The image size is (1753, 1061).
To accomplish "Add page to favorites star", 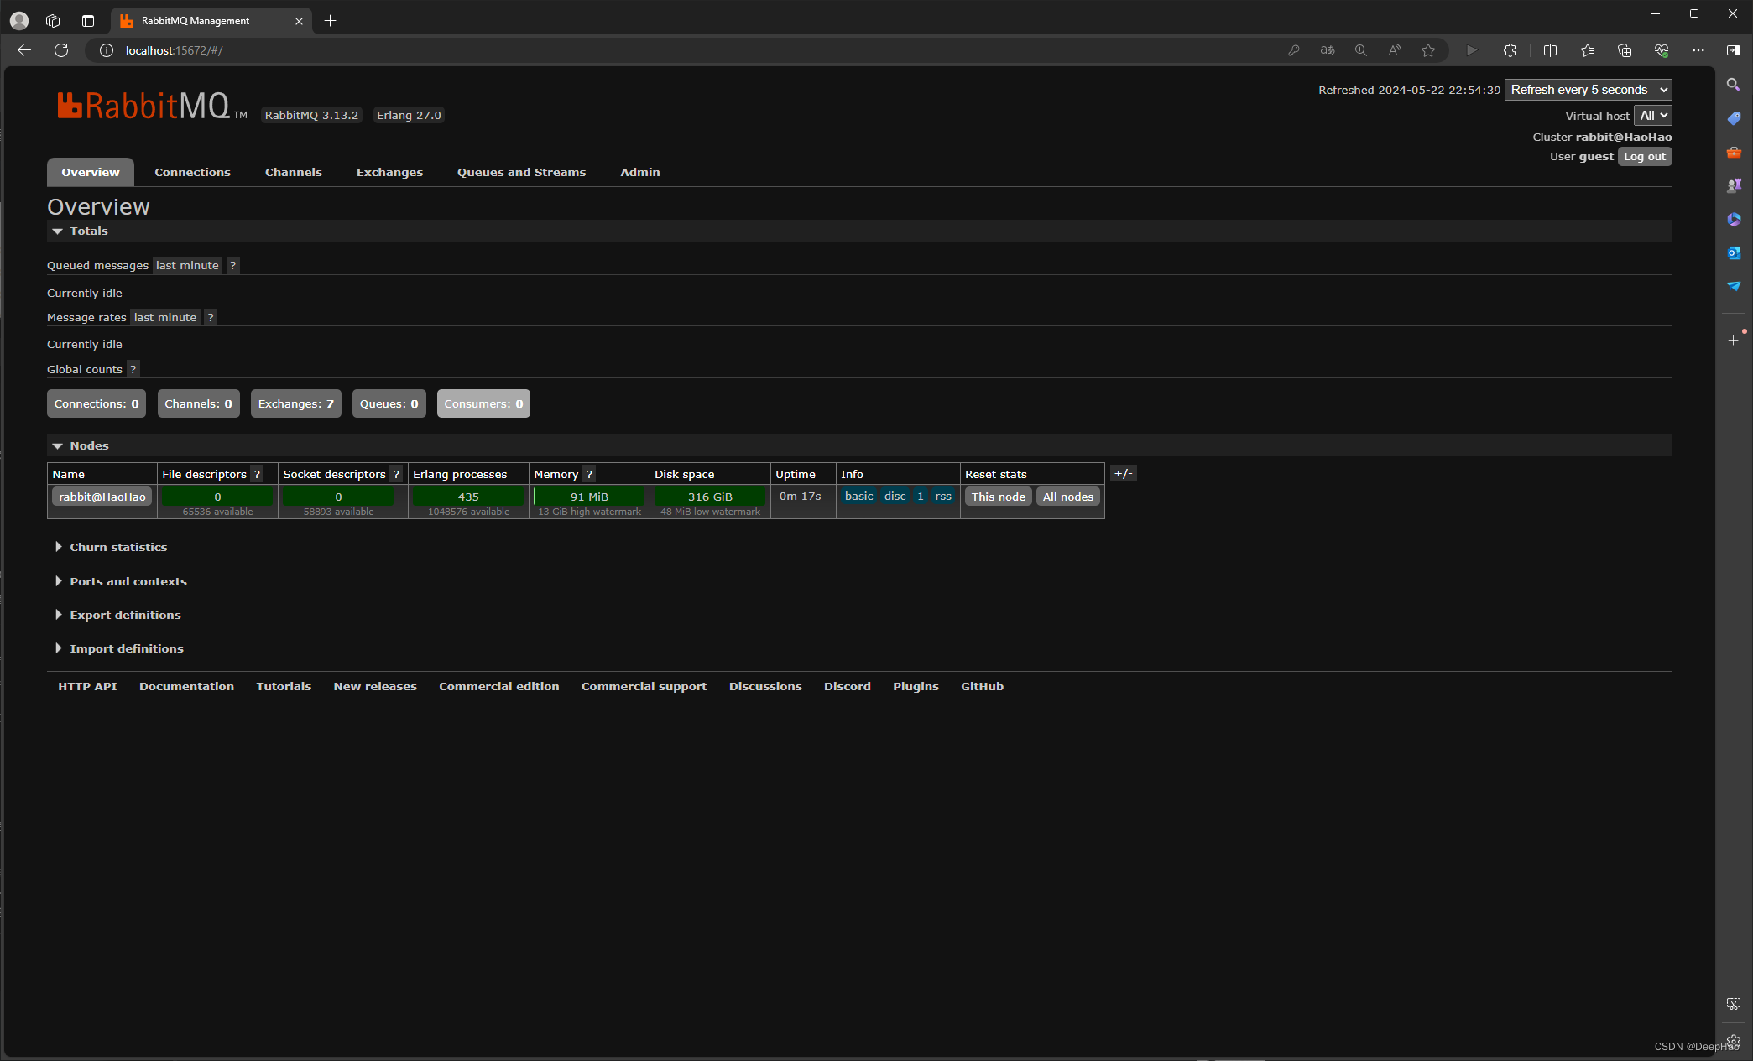I will tap(1428, 50).
